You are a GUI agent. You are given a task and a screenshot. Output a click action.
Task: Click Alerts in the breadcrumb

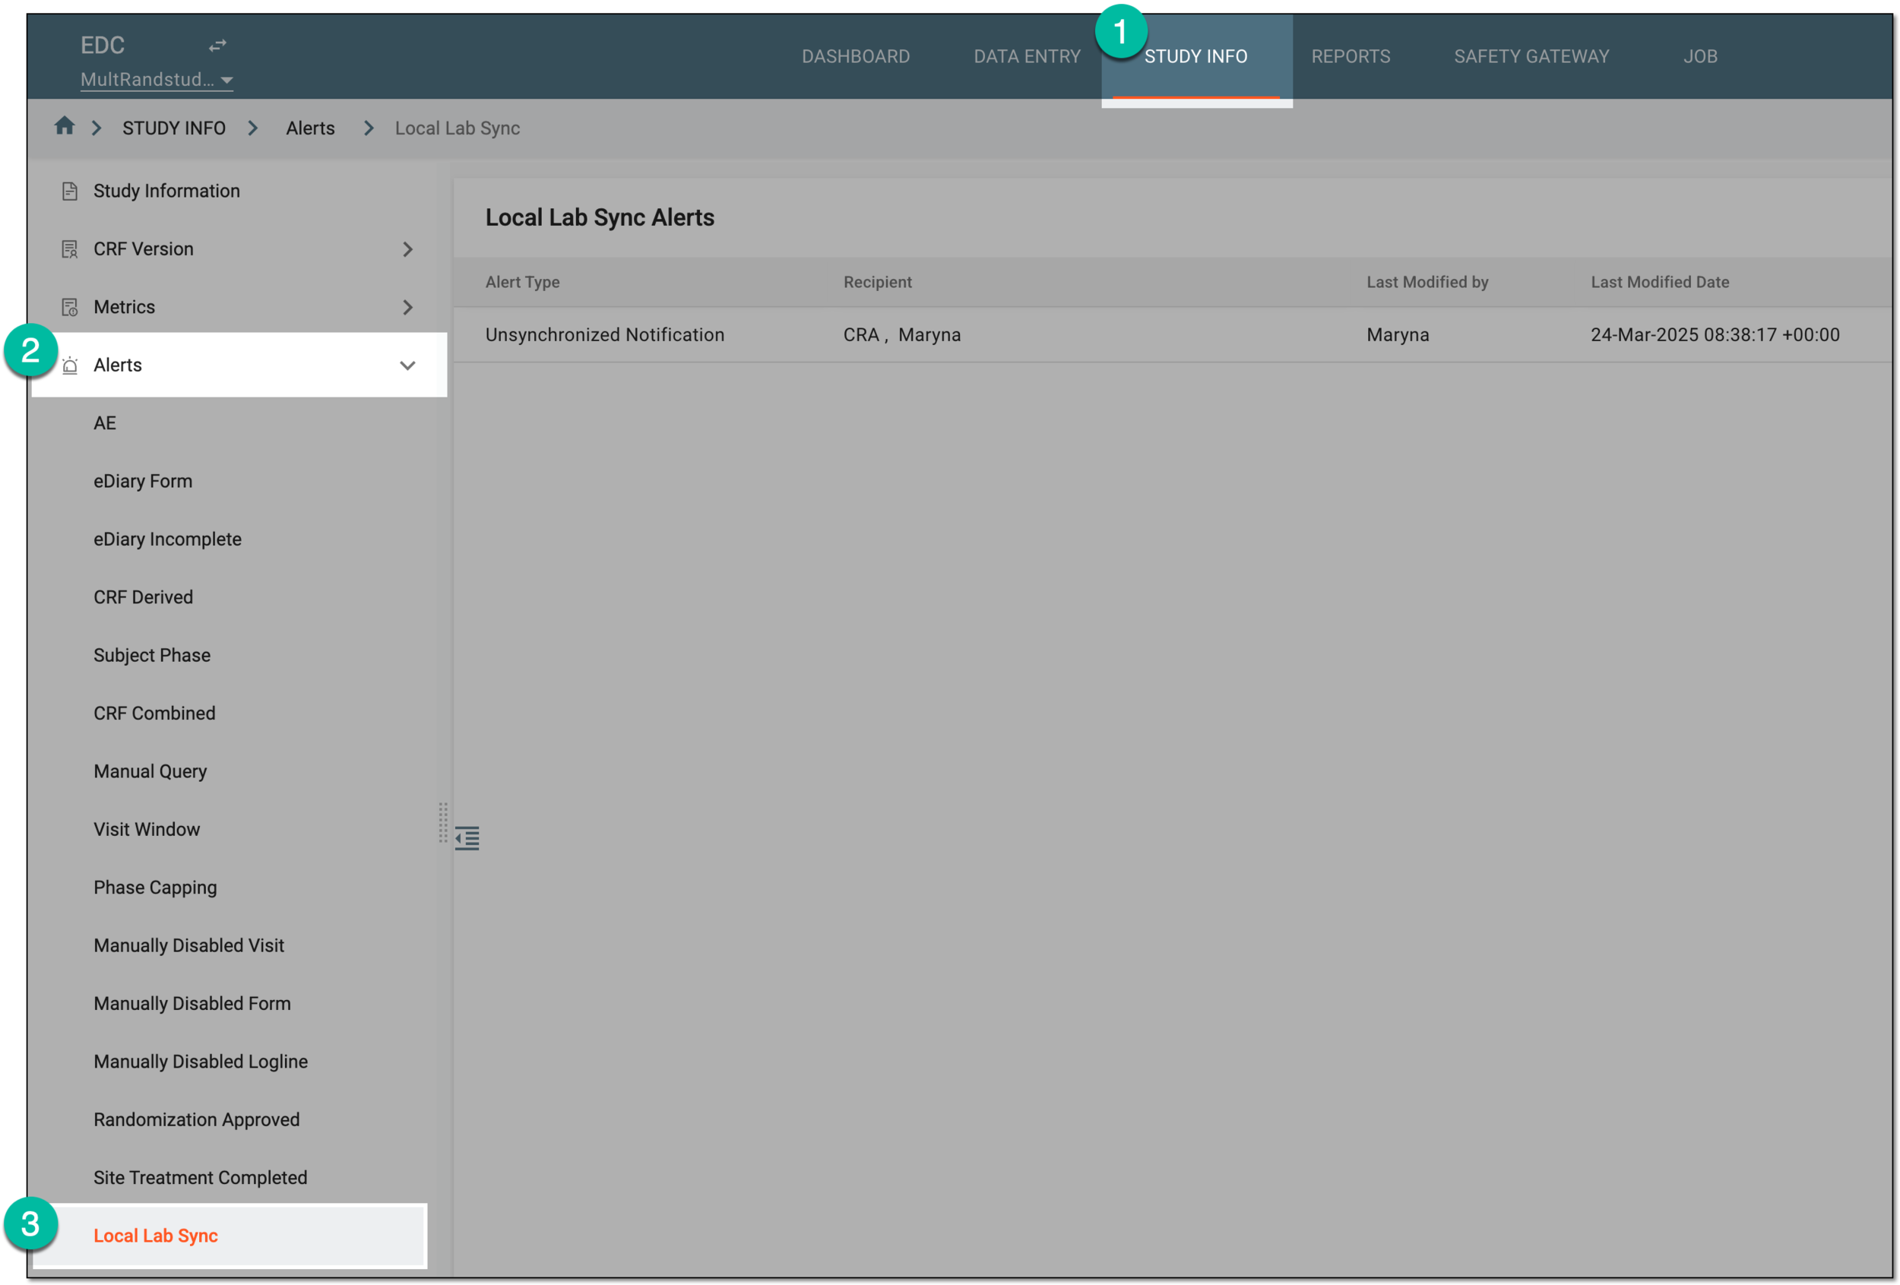310,128
